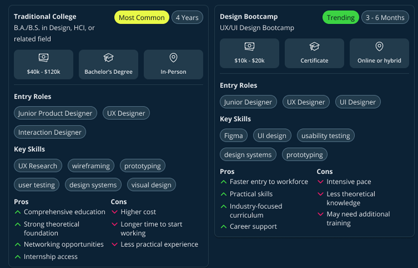The width and height of the screenshot is (418, 268).
Task: Click the red arrow beside Higher cost
Action: point(115,212)
